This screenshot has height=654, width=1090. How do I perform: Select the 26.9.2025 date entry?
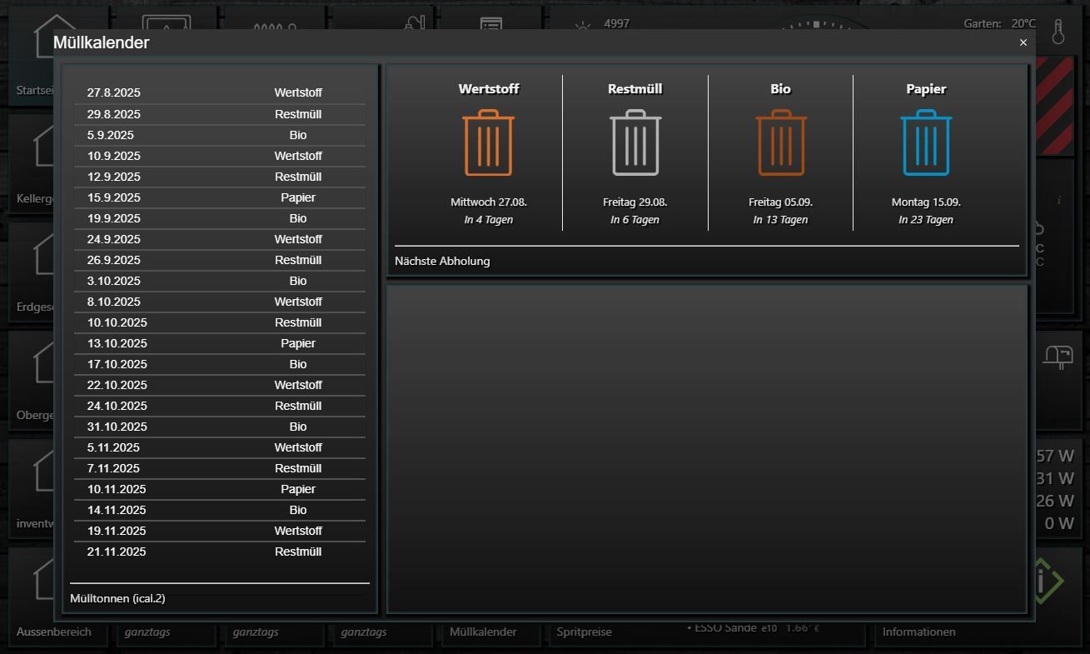tap(114, 260)
